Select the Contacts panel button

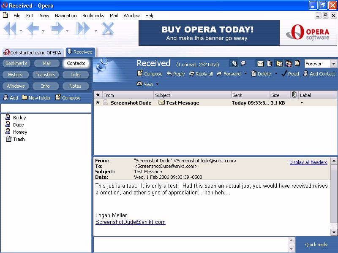pyautogui.click(x=76, y=63)
